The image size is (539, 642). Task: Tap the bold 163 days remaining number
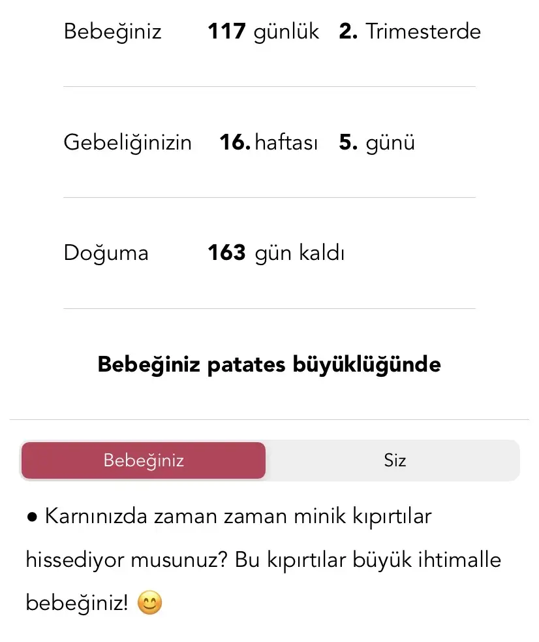(x=226, y=253)
